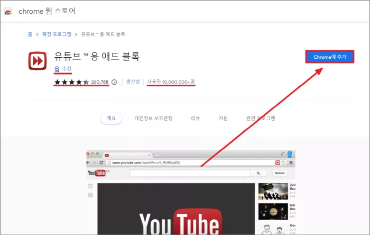Open the 260,788 ratings count
The image size is (370, 235).
pos(100,82)
